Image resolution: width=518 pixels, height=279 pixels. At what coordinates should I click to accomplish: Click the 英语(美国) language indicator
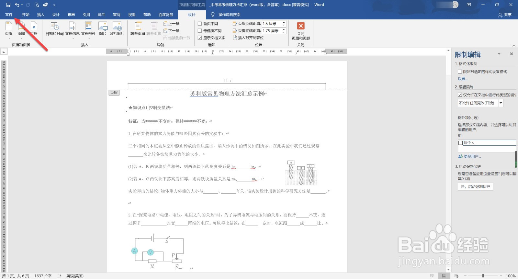[x=75, y=276]
